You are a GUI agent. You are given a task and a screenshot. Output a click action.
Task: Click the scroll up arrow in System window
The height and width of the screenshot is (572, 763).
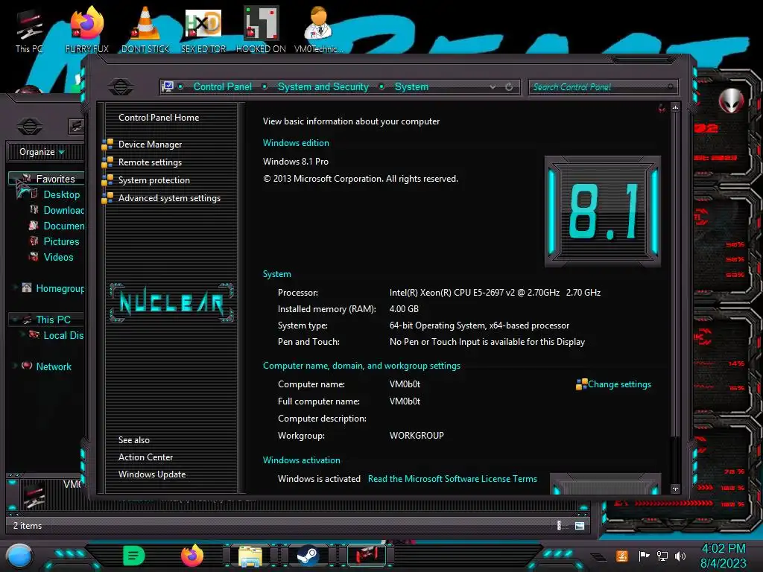(x=675, y=107)
